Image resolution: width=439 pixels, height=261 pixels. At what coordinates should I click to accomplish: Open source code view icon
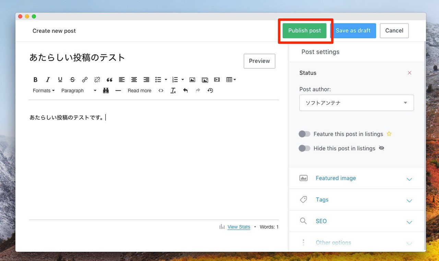(161, 91)
